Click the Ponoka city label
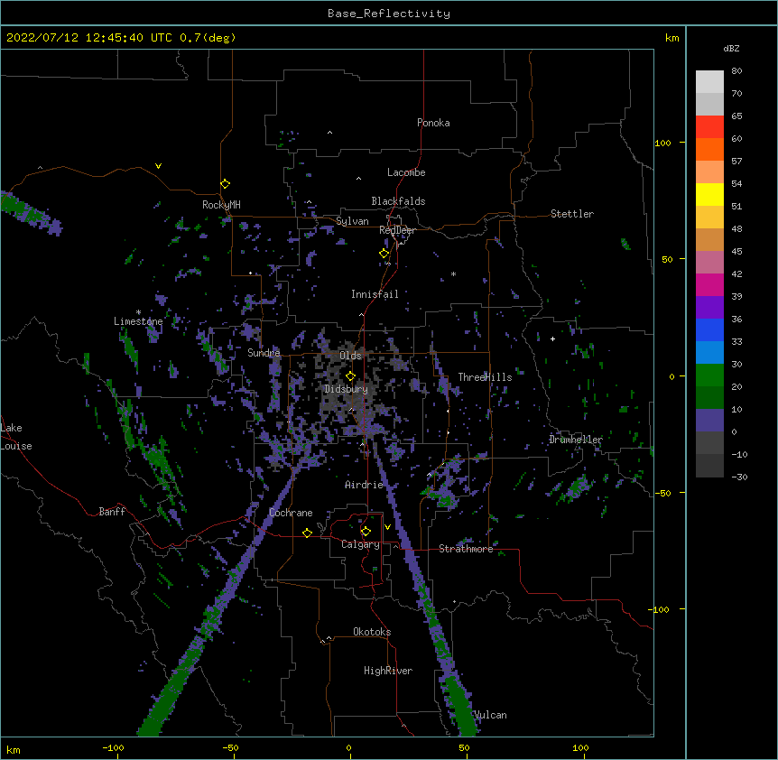Viewport: 778px width, 760px height. 433,123
